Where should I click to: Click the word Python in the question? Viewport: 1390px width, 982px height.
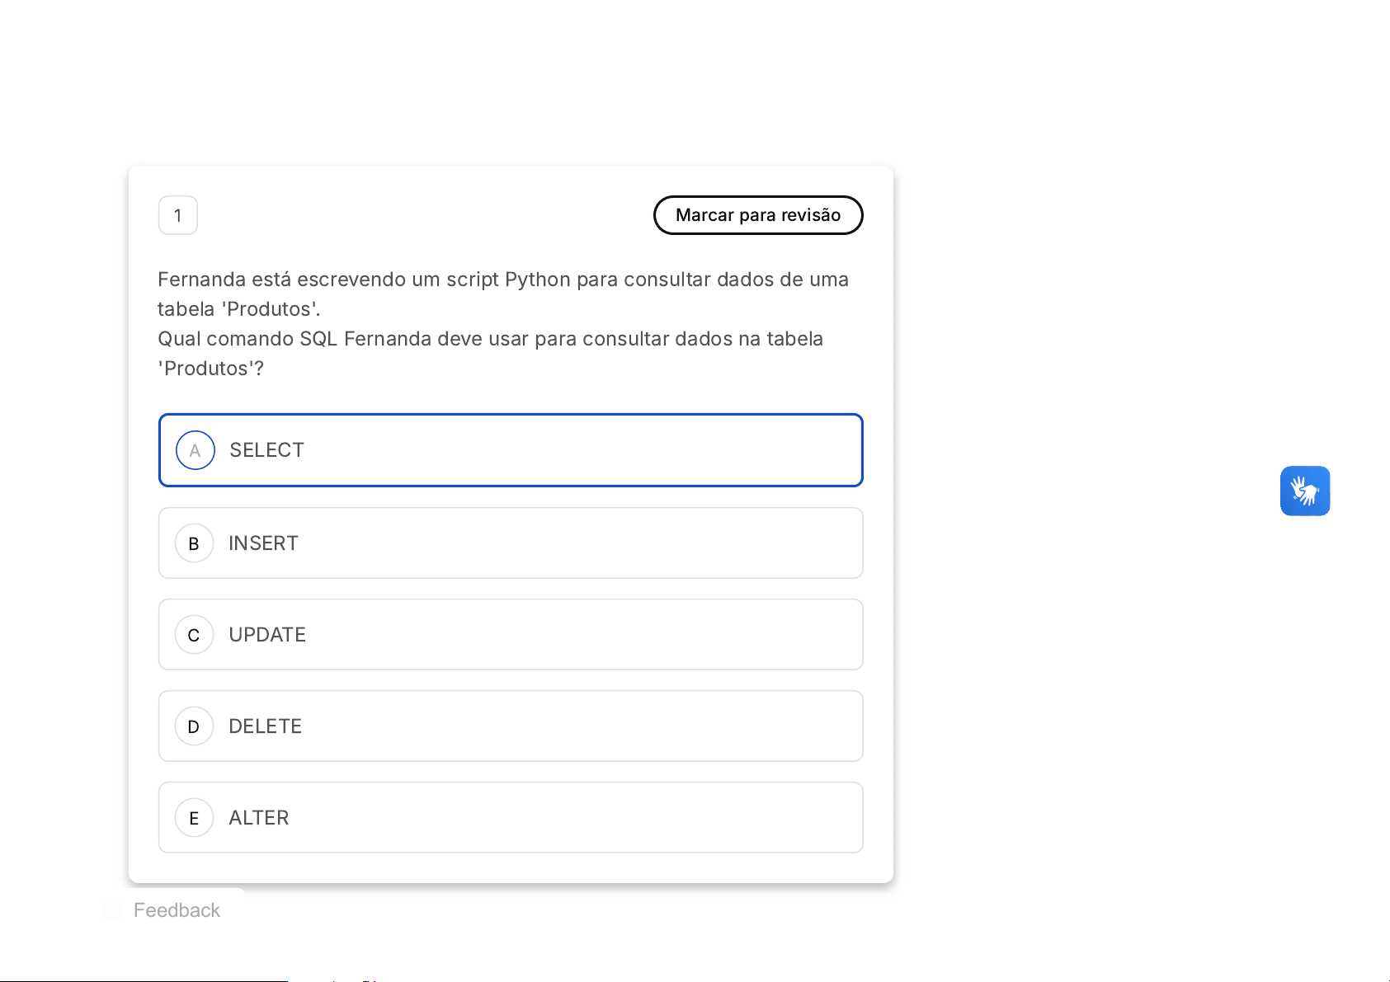point(537,280)
